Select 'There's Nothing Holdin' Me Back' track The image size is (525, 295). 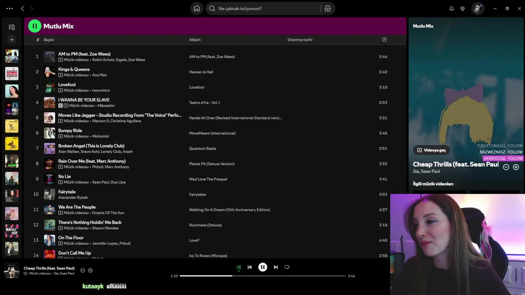coord(90,222)
